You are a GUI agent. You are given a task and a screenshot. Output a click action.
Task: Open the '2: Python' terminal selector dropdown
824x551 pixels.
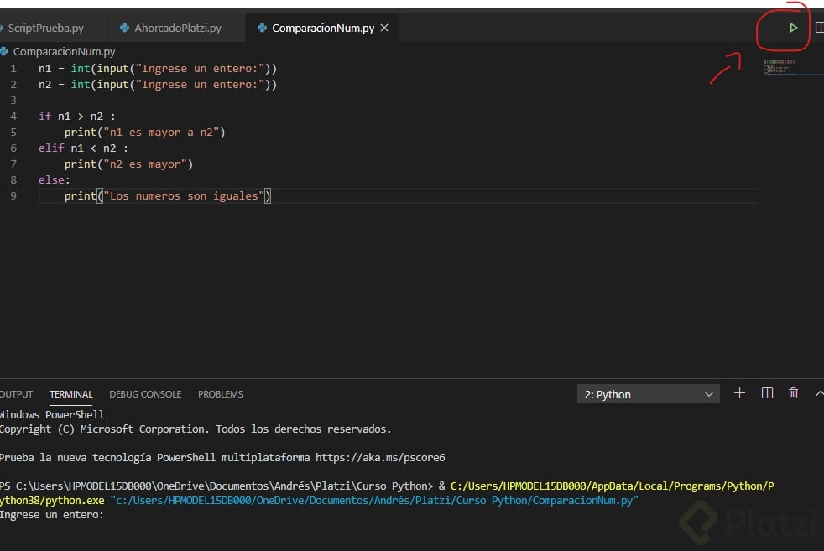point(649,394)
